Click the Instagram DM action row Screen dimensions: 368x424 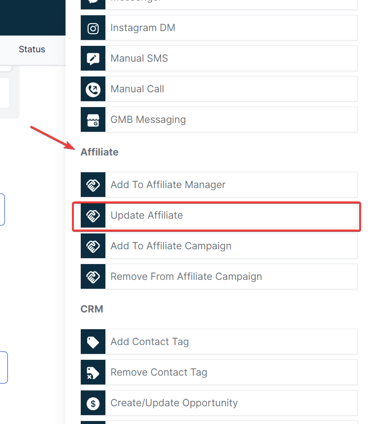click(217, 28)
